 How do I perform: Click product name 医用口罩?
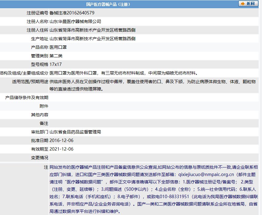pos(58,47)
